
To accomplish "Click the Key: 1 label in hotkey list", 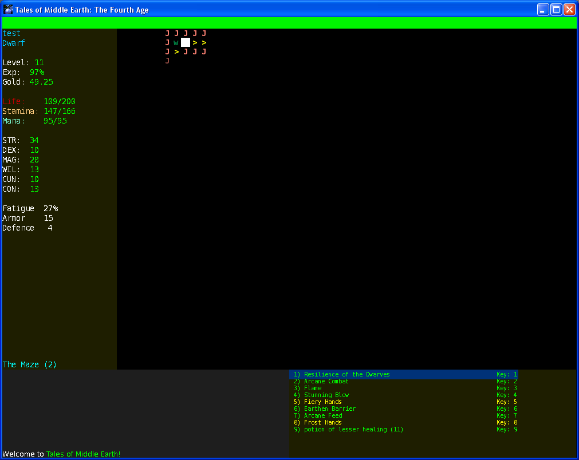I will click(x=507, y=374).
